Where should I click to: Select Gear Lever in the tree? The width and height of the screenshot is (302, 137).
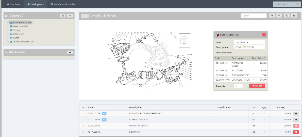tap(19, 34)
